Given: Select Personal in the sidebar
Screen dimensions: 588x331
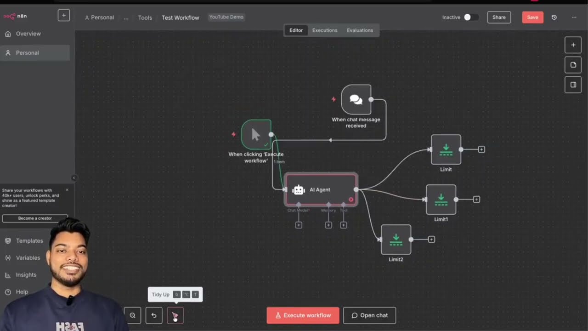Looking at the screenshot, I should 35,53.
